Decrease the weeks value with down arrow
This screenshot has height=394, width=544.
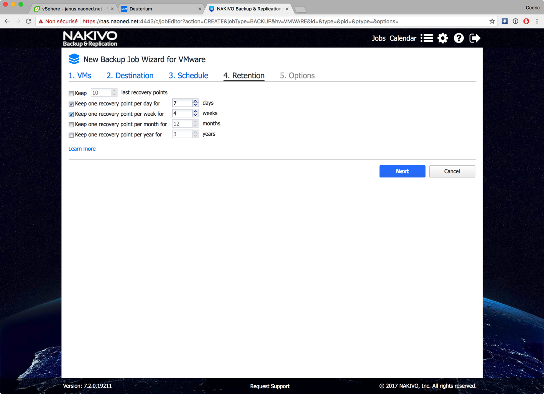coord(196,115)
